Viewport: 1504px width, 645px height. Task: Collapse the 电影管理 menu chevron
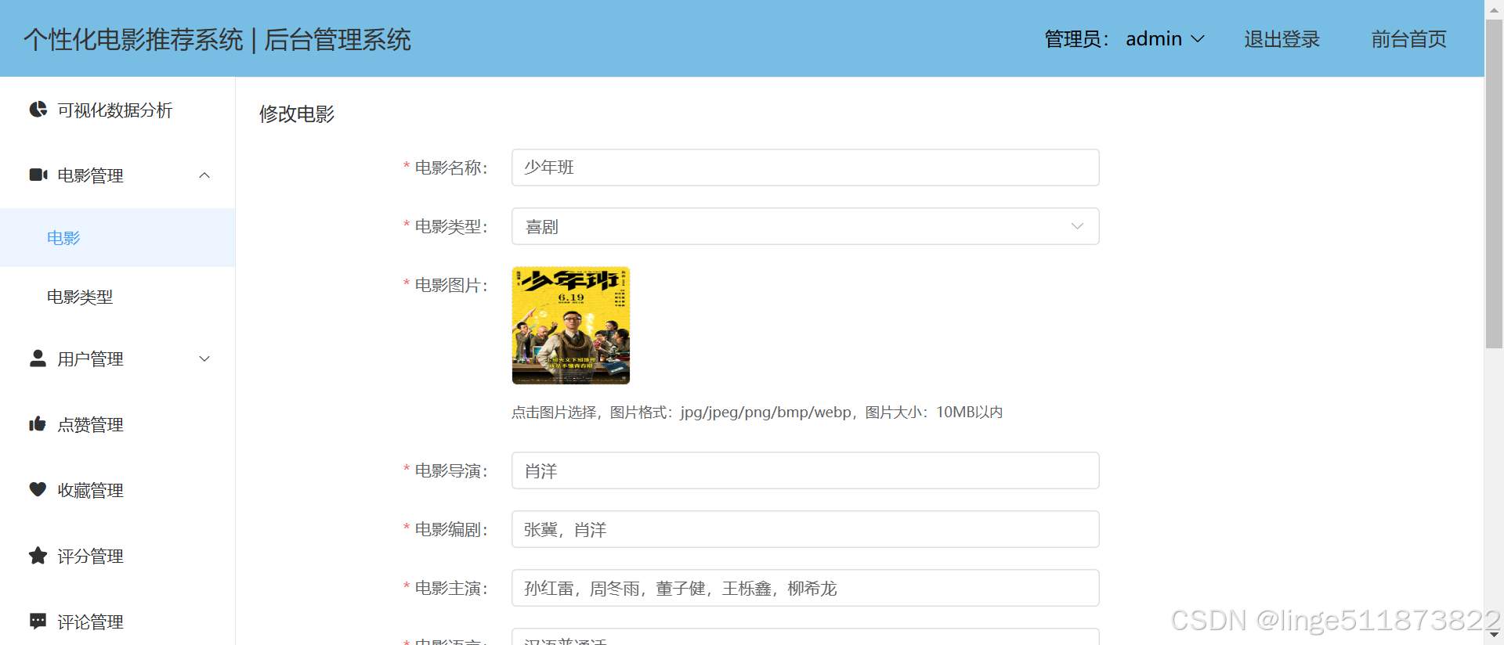point(204,175)
